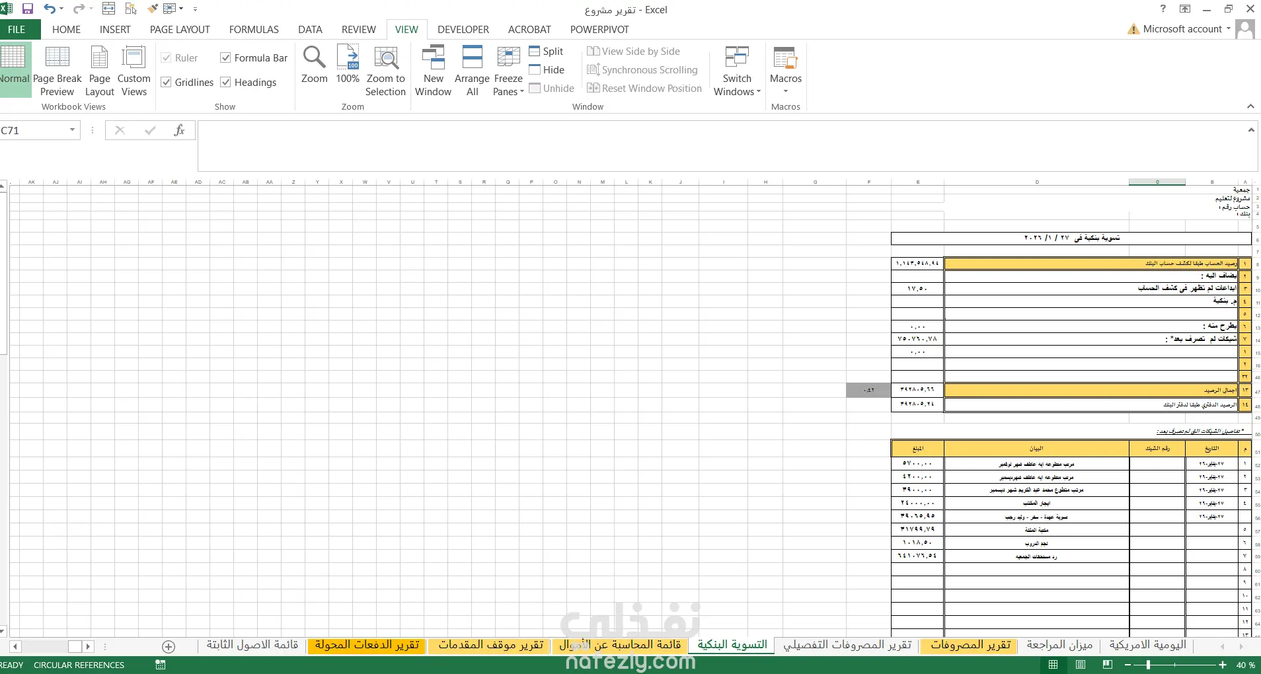Screen dimensions: 1261x674
Task: Confirm formula entry with the checkmark icon
Action: [150, 130]
